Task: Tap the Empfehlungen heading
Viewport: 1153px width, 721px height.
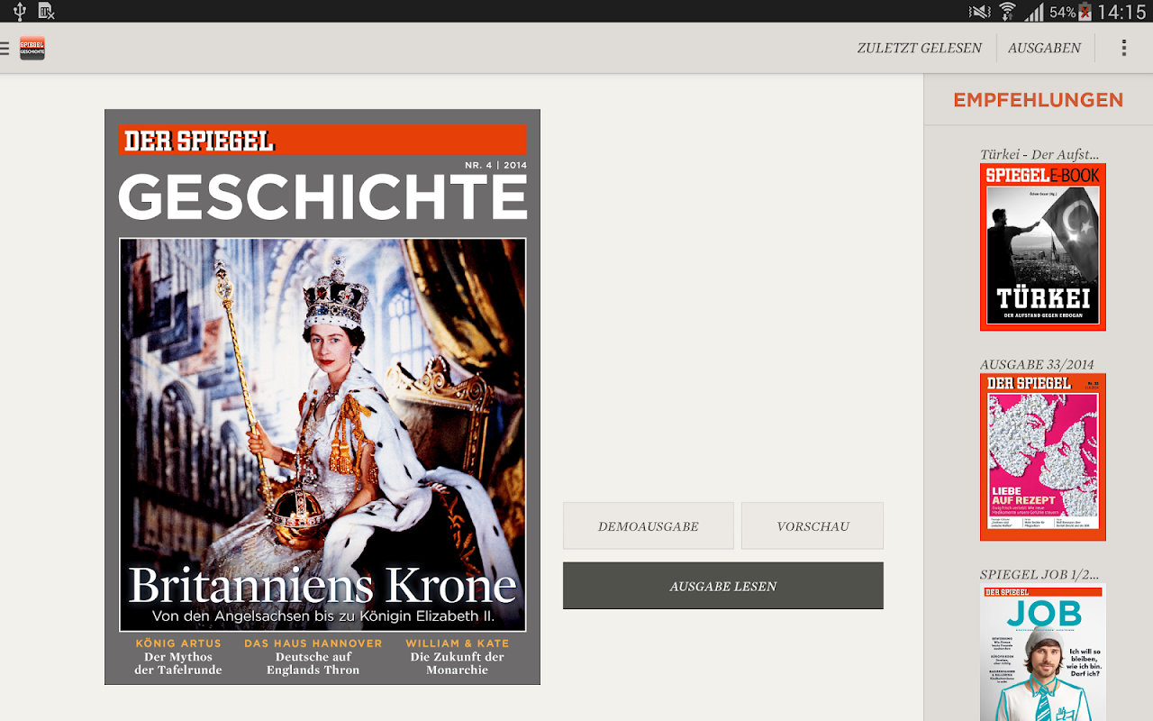Action: pyautogui.click(x=1039, y=100)
